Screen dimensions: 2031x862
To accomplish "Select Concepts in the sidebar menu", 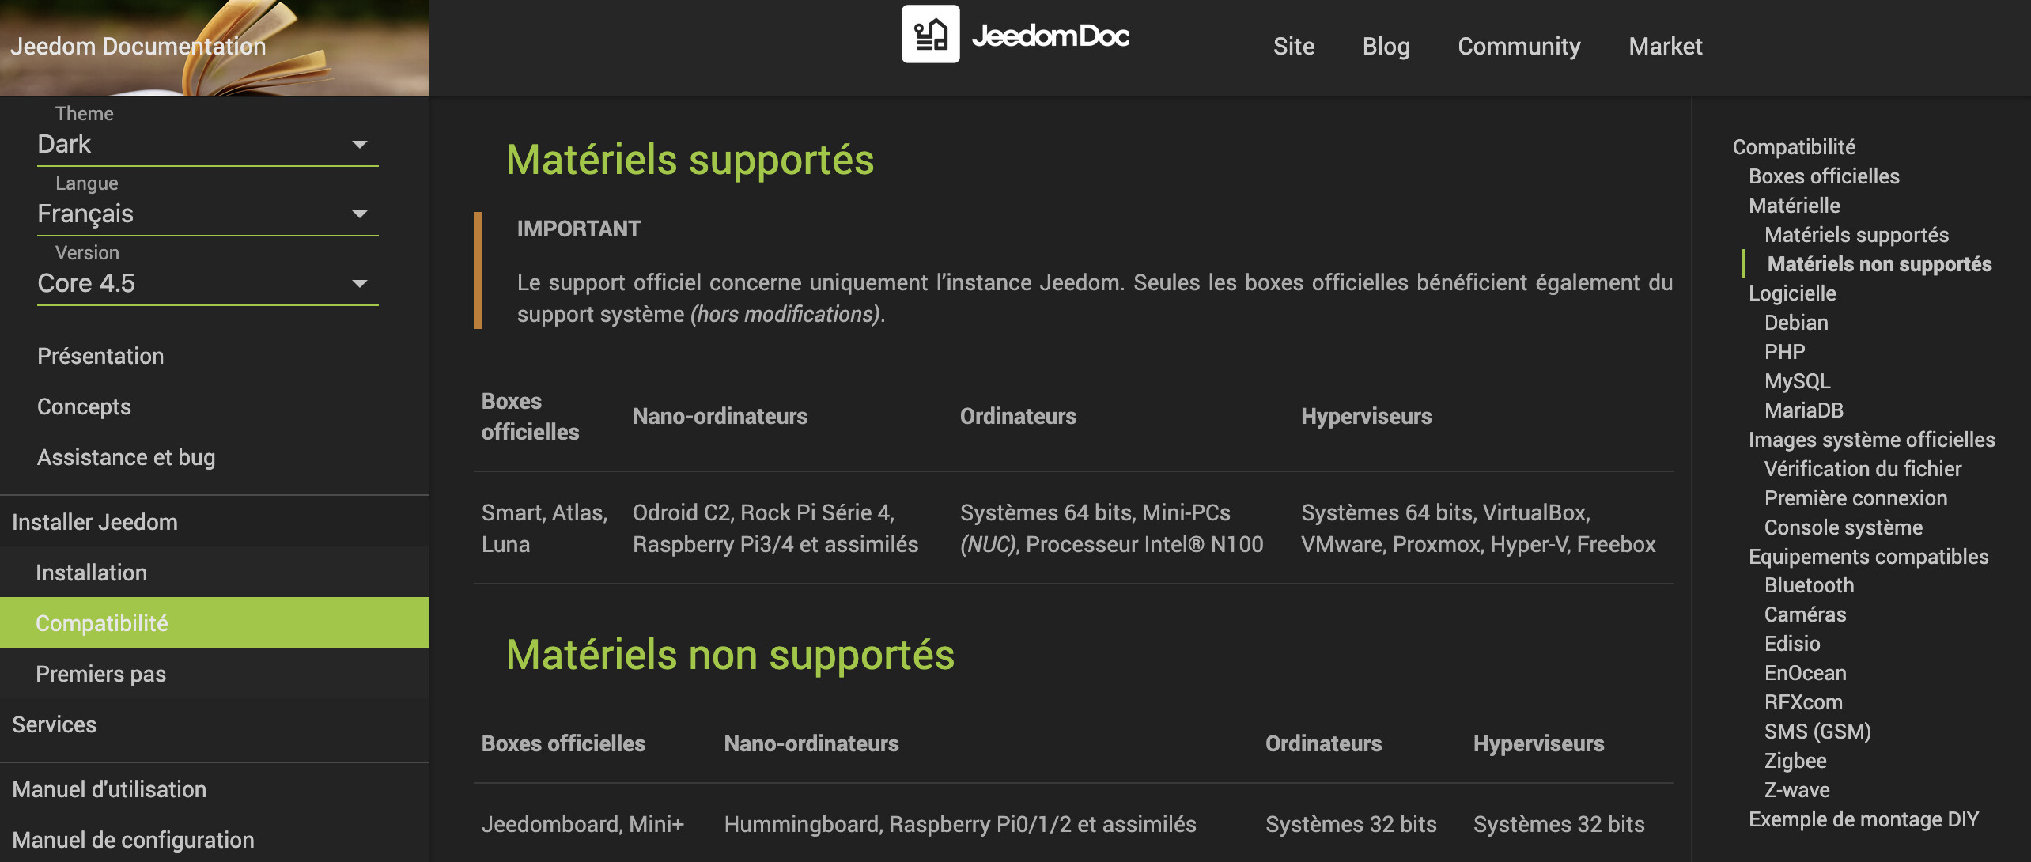I will [84, 406].
